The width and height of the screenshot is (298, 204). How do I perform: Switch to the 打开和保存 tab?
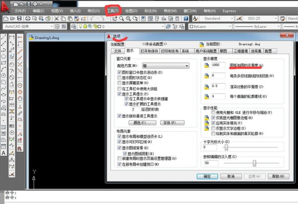[150, 51]
